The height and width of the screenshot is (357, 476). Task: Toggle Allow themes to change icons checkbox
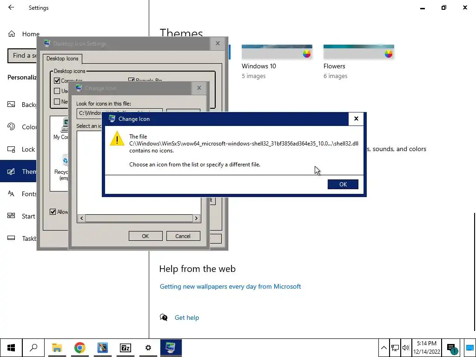(x=53, y=212)
